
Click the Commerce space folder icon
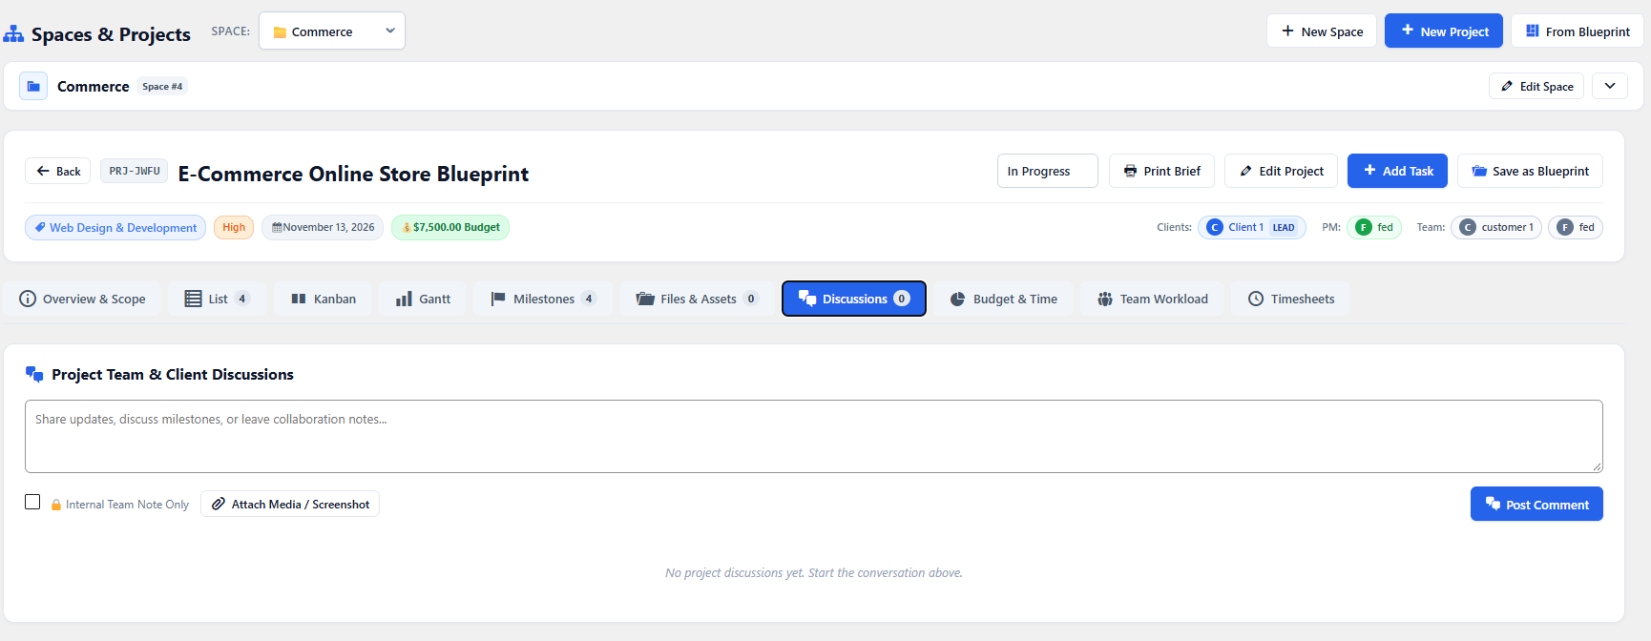33,86
